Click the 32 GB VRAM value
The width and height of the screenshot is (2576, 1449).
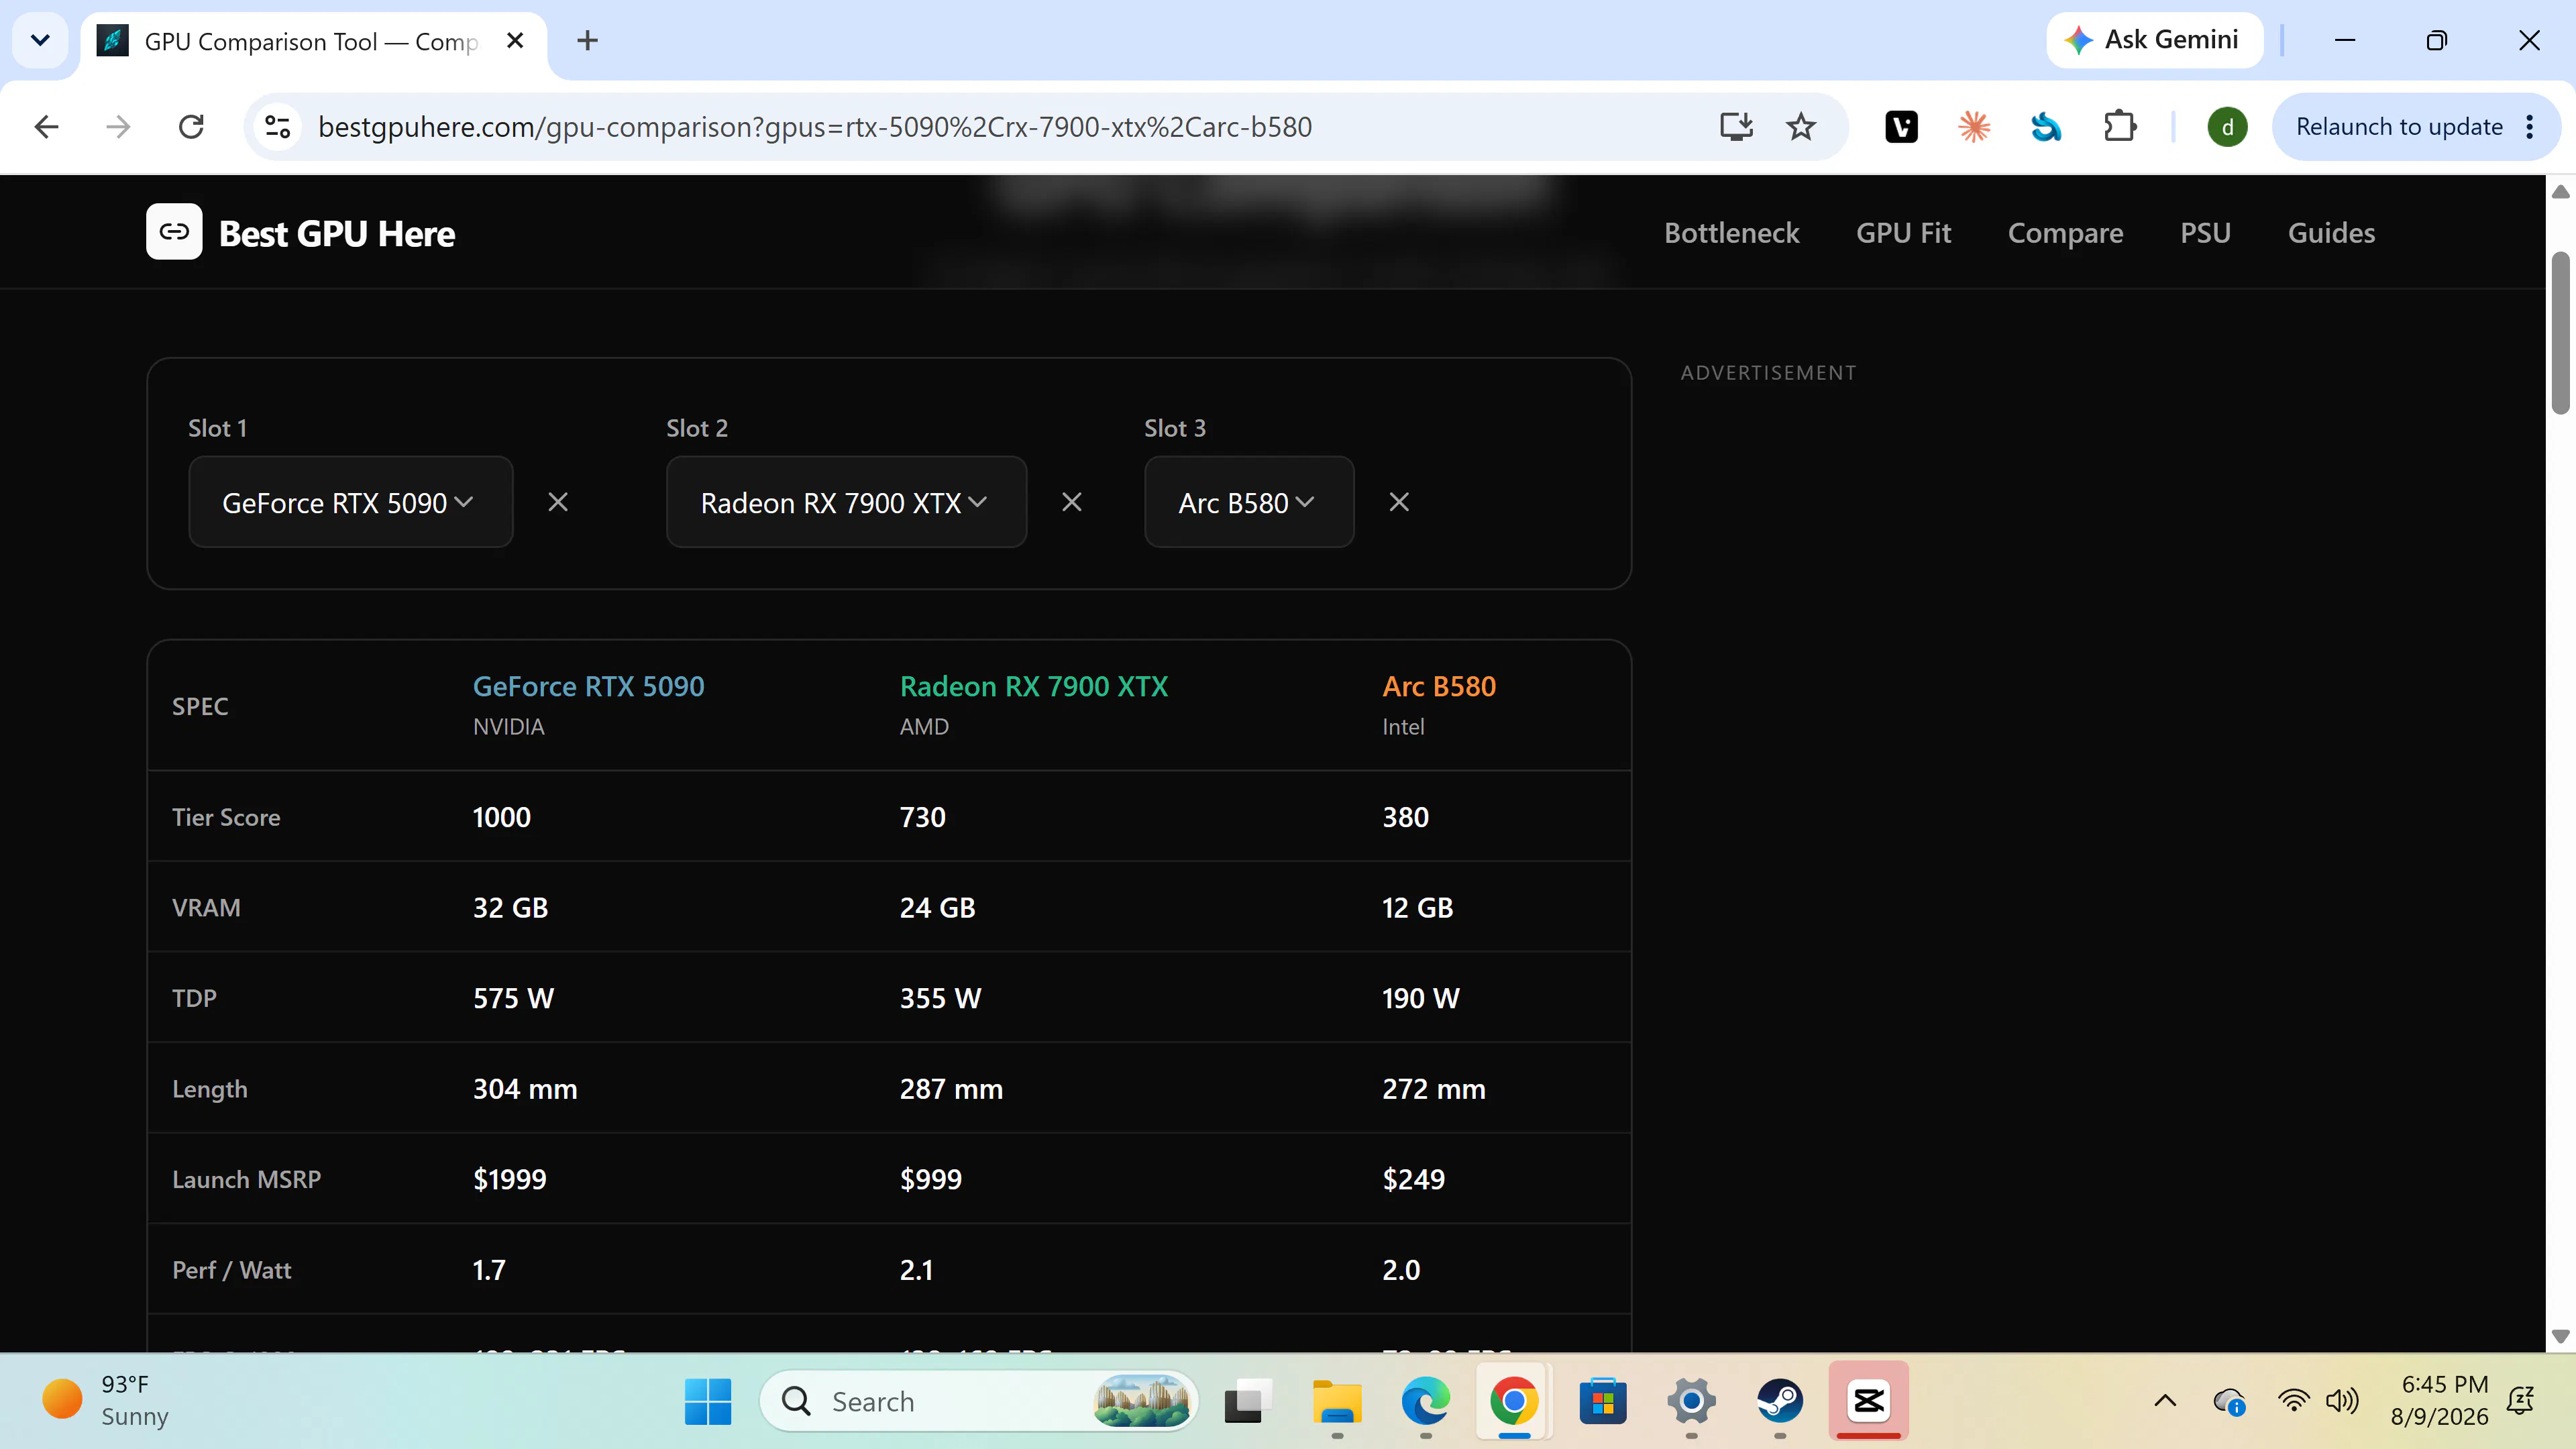click(510, 908)
